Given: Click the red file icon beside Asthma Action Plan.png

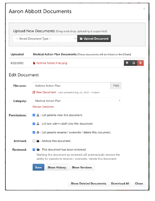Looking at the screenshot, I should (34, 63).
